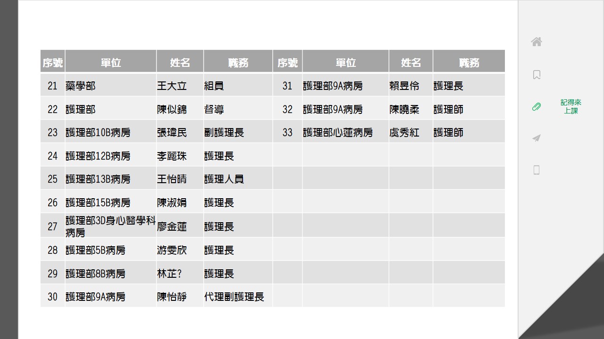Select name 王大立
The width and height of the screenshot is (604, 339).
pyautogui.click(x=172, y=86)
